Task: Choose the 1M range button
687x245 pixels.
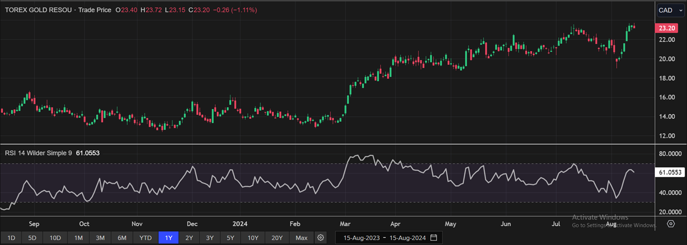Action: pos(78,237)
